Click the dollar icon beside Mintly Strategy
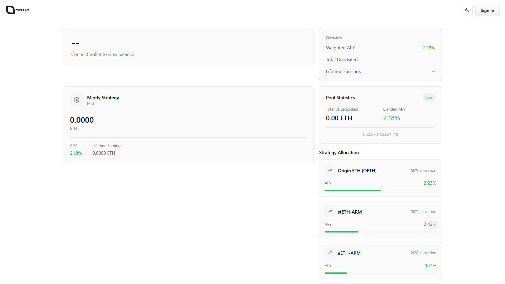 pos(77,100)
